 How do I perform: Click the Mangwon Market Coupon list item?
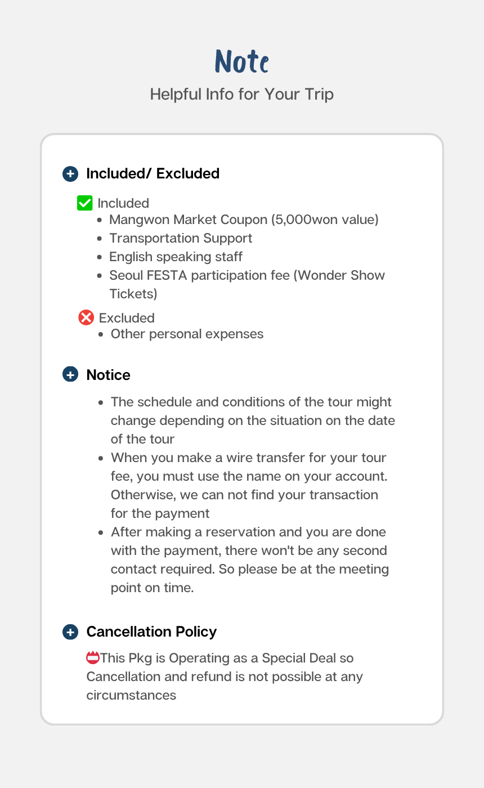point(244,220)
